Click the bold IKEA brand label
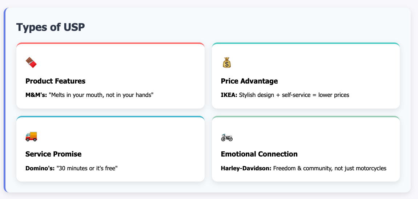 [x=229, y=95]
